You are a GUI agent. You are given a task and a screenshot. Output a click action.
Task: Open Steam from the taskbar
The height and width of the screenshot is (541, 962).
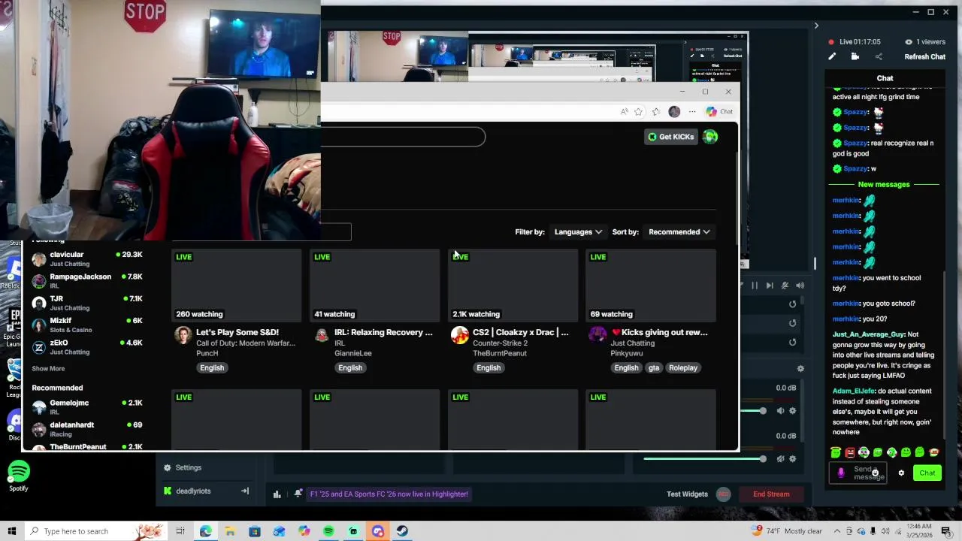coord(402,531)
